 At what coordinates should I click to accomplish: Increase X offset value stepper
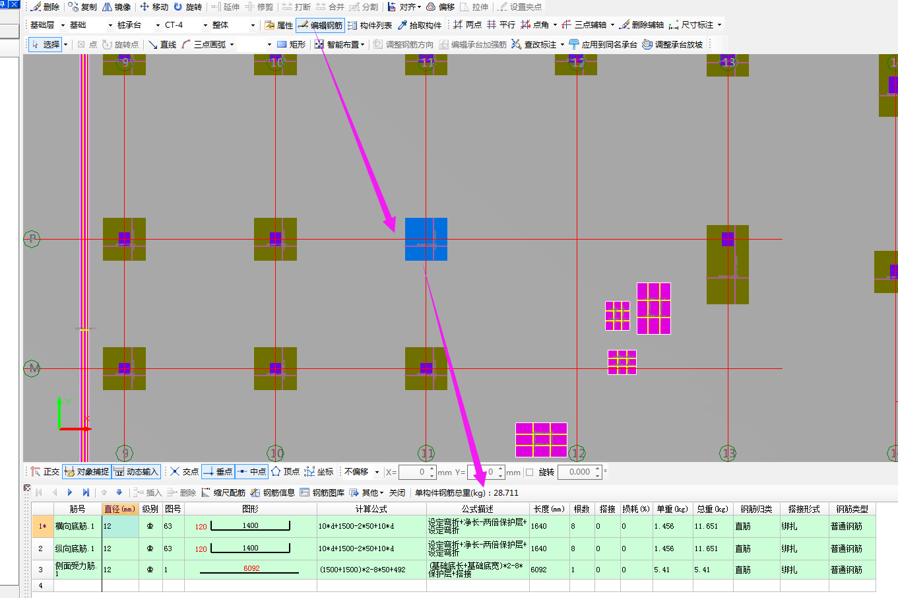click(x=432, y=469)
